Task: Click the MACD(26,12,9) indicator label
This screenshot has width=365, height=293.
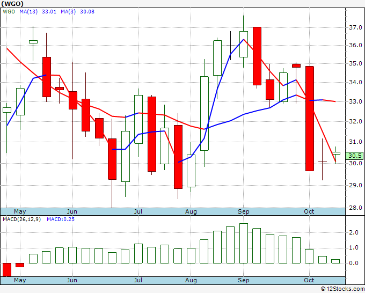Action: [21, 219]
